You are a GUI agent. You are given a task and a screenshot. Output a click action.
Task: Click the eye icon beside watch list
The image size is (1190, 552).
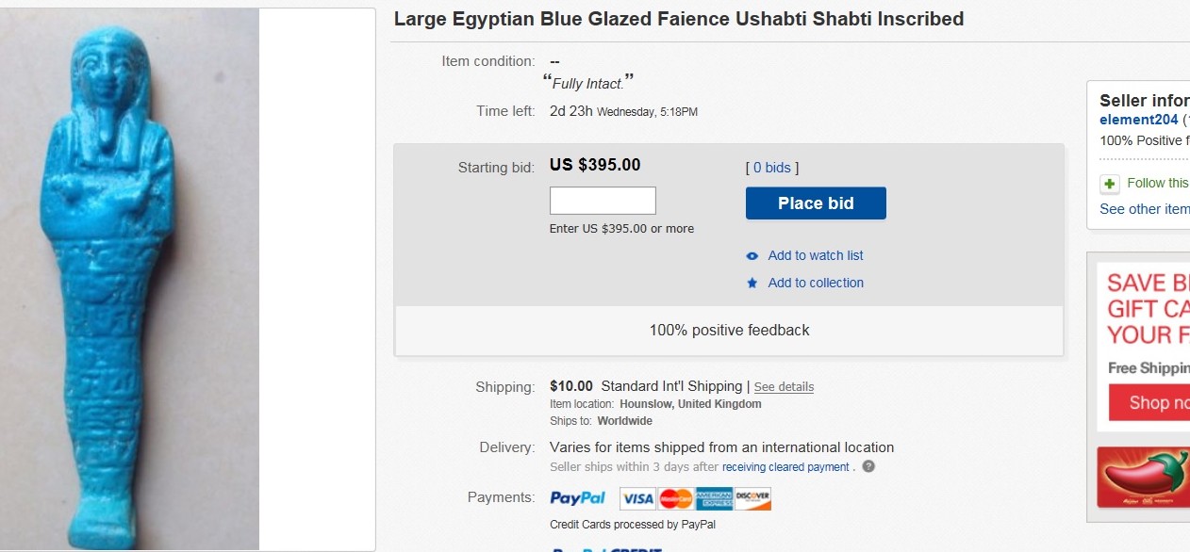click(752, 256)
